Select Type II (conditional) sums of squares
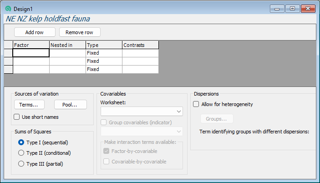The width and height of the screenshot is (320, 183). [x=21, y=153]
